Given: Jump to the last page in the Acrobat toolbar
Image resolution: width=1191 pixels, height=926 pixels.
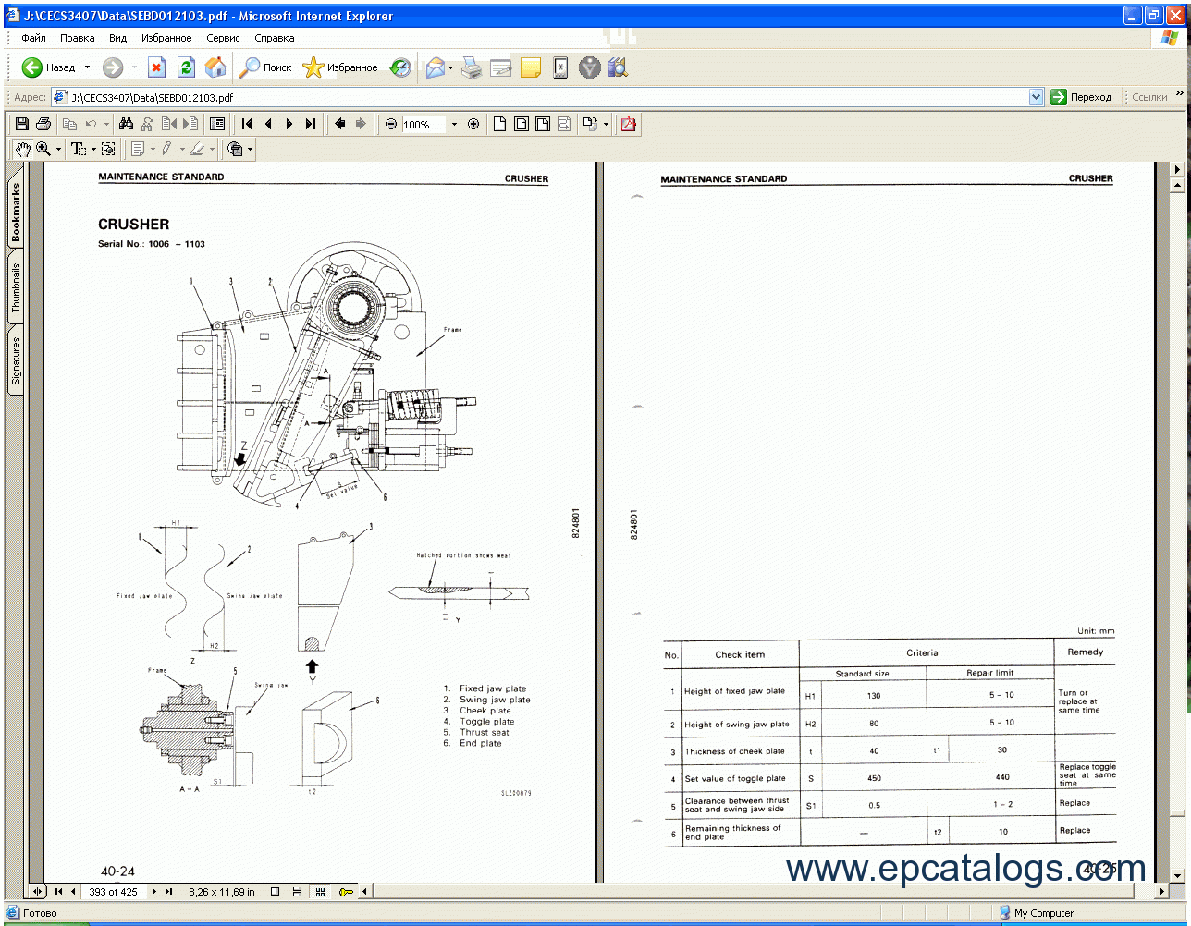Looking at the screenshot, I should pyautogui.click(x=311, y=124).
